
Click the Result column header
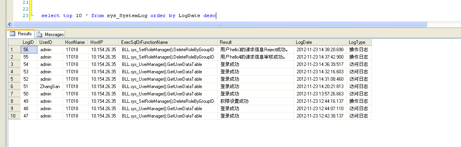coord(256,42)
